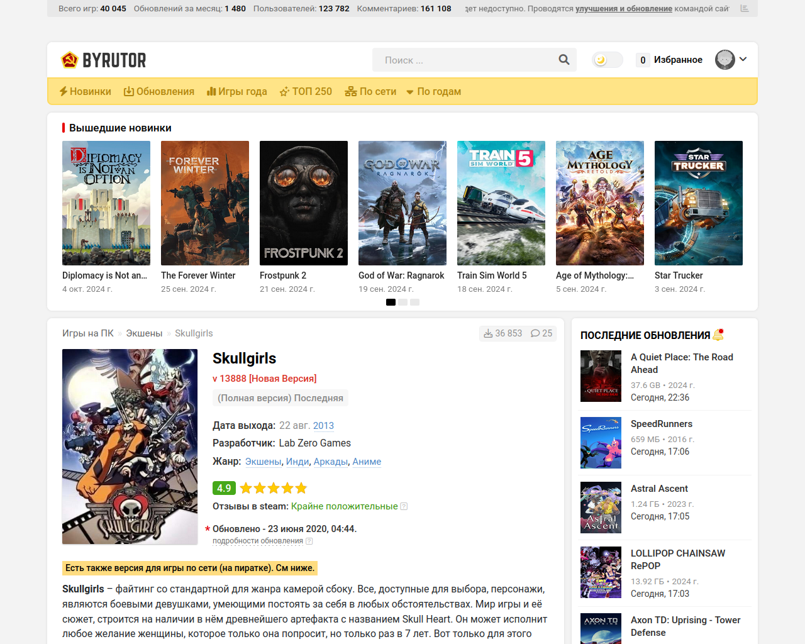Click Frostpunk 2 title link
Image resolution: width=805 pixels, height=644 pixels.
[x=283, y=275]
